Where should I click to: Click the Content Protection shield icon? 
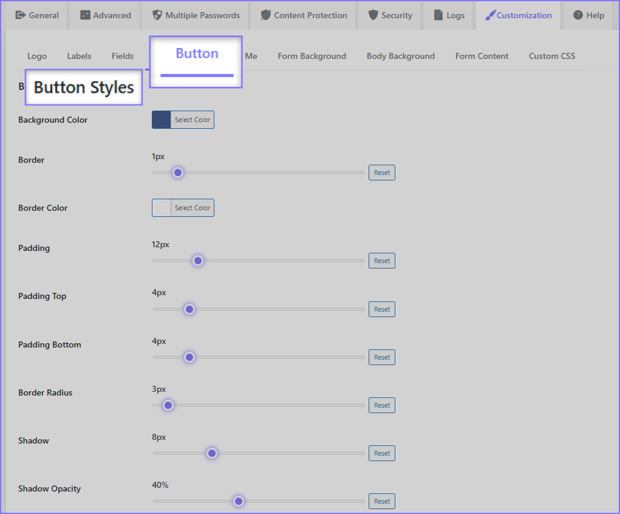pos(265,15)
